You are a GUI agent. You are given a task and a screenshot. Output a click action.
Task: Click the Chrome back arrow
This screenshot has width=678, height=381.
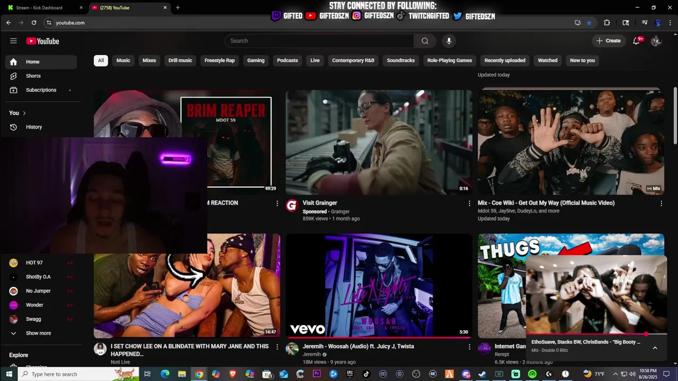click(8, 23)
